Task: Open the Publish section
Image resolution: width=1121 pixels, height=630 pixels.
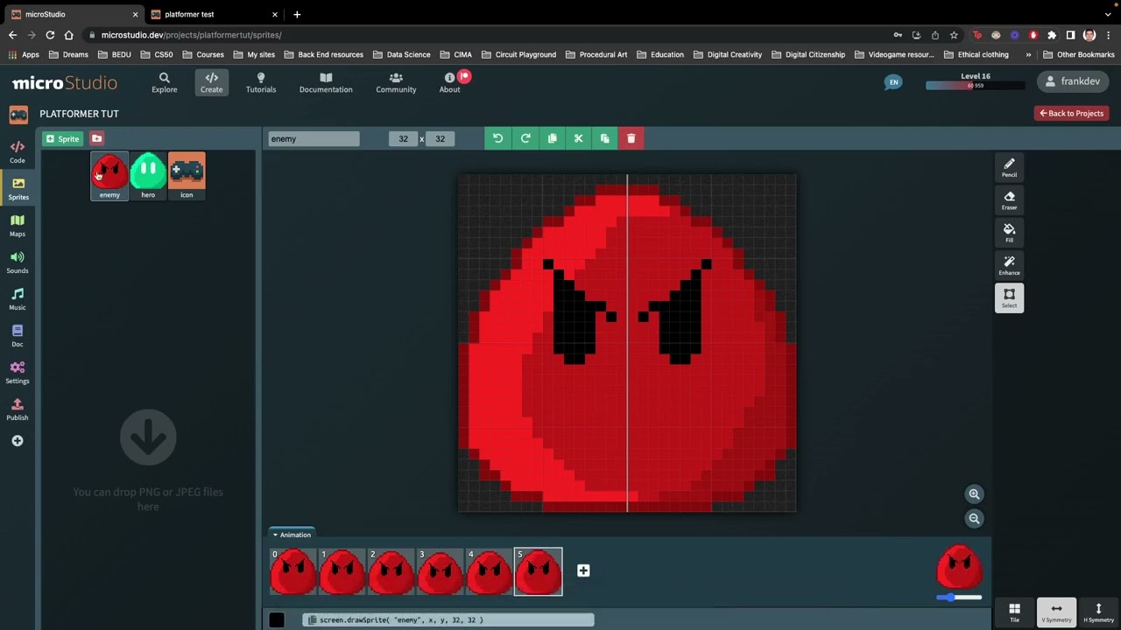Action: coord(18,409)
